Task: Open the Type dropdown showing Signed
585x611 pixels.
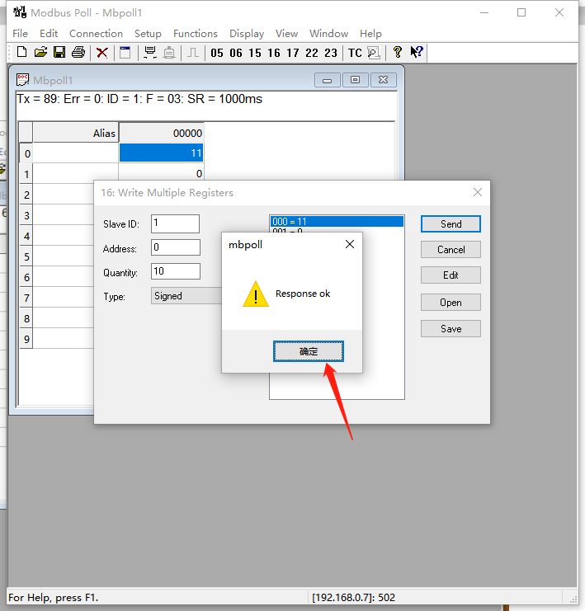Action: (187, 296)
